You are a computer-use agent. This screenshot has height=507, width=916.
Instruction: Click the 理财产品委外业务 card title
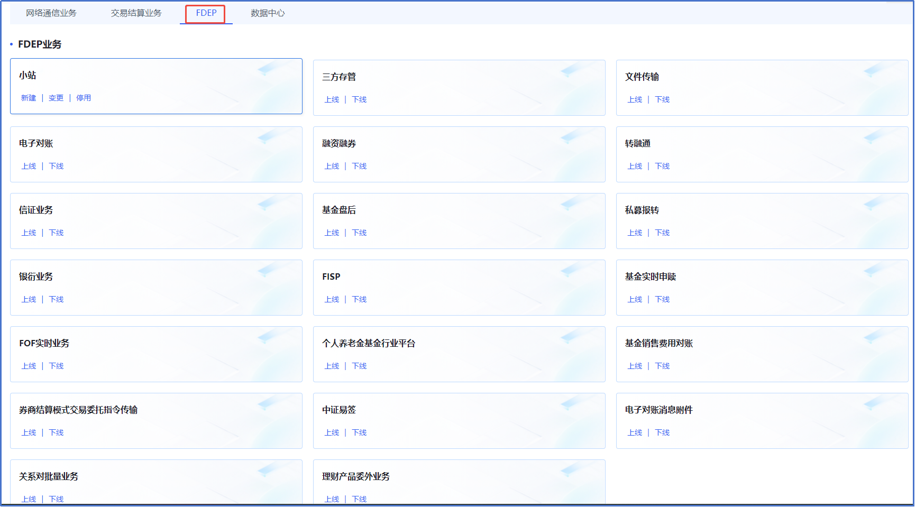(x=356, y=476)
